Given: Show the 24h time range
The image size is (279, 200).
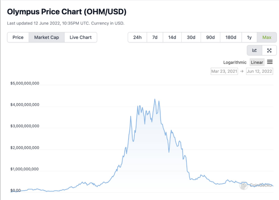Looking at the screenshot, I should point(137,37).
